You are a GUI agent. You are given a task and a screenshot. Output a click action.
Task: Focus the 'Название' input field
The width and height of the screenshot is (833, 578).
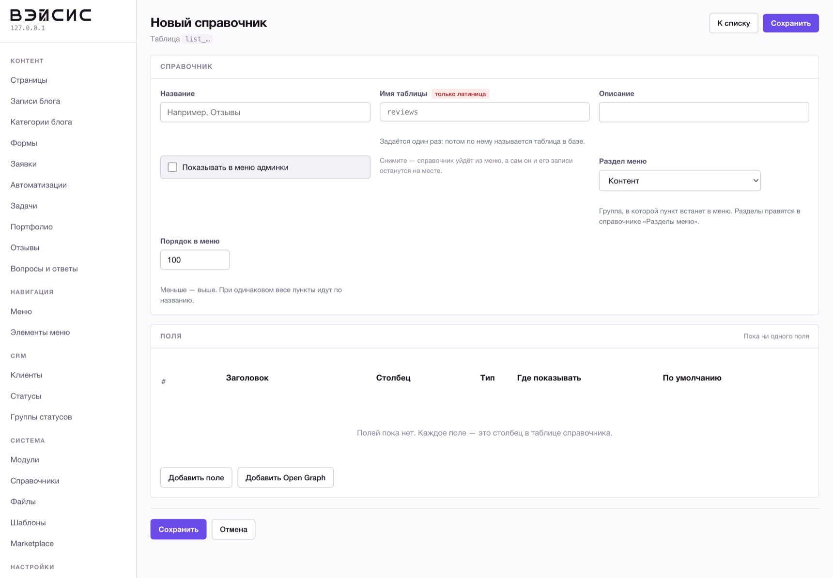click(265, 112)
